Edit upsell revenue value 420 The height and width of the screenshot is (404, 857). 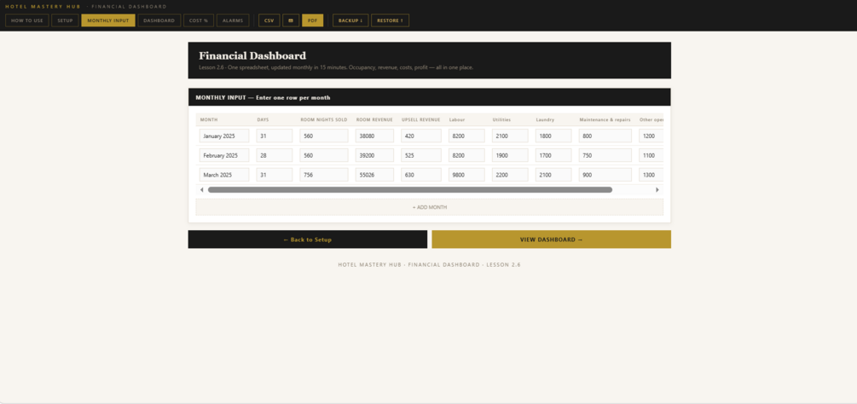[x=421, y=136]
